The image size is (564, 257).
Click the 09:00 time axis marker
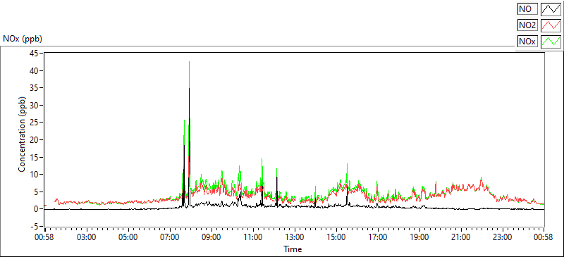[211, 237]
